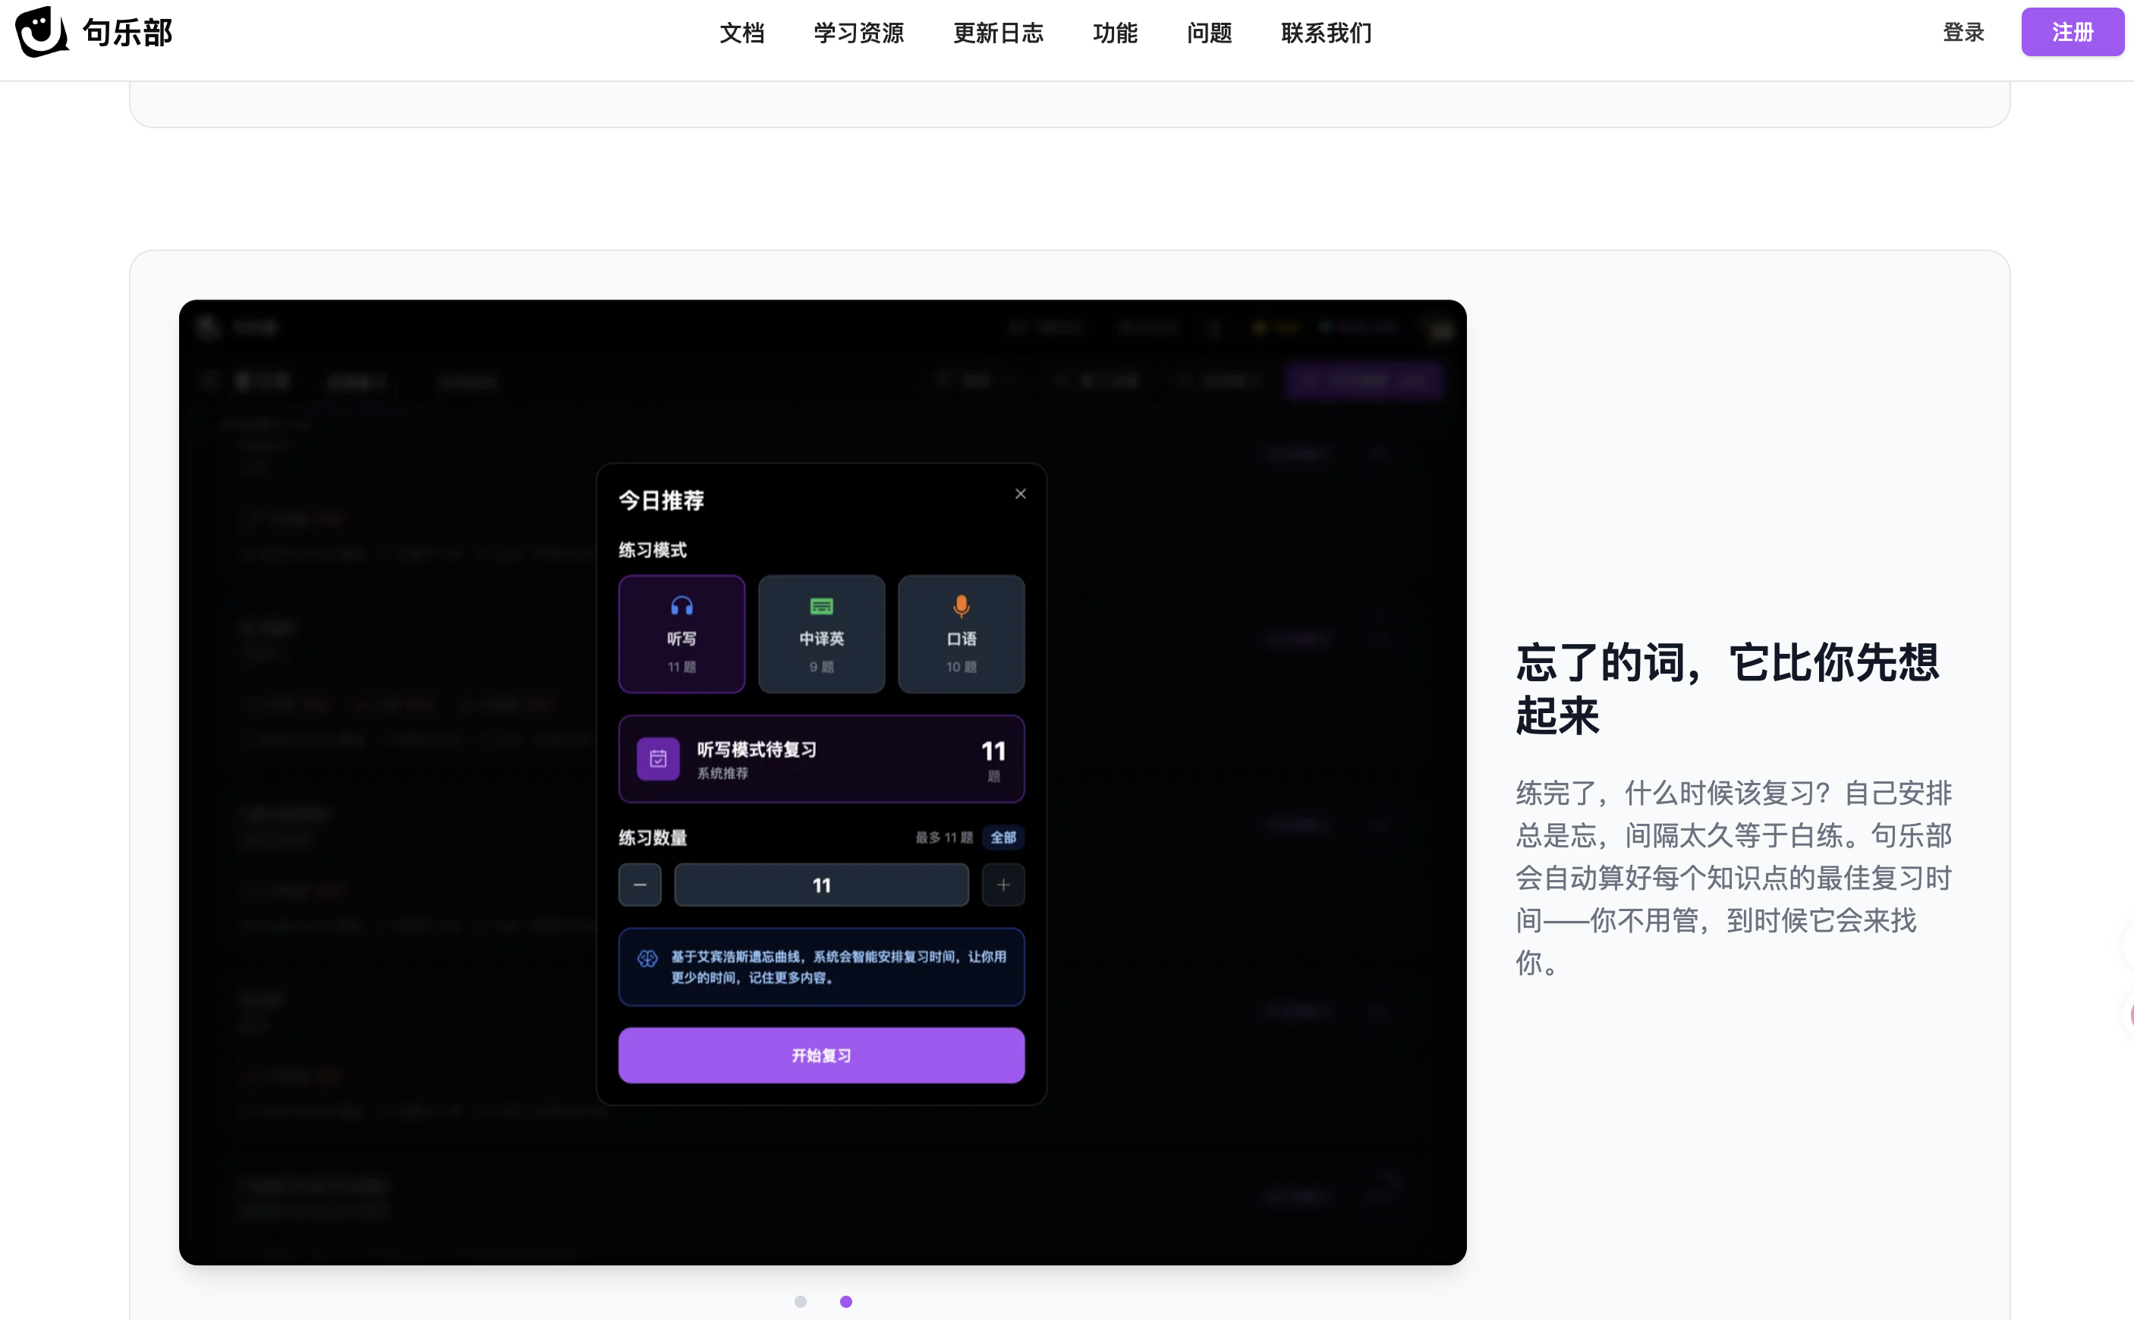The width and height of the screenshot is (2134, 1320).
Task: Select the 听写 mode card
Action: point(682,633)
